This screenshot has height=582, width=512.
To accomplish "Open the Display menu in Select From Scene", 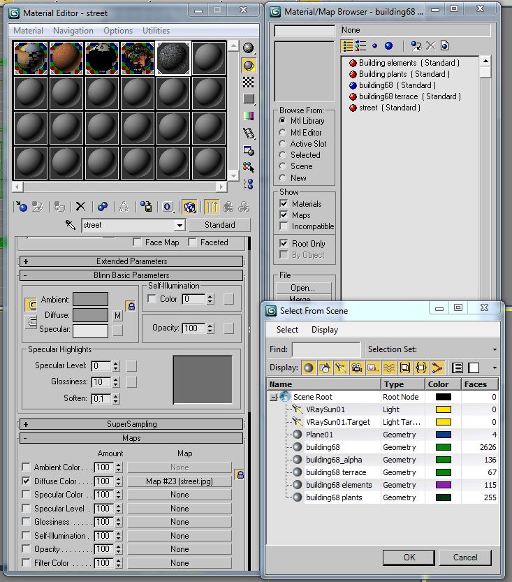I will tap(325, 330).
